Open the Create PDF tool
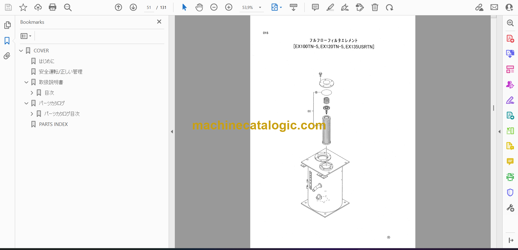 pos(510,39)
